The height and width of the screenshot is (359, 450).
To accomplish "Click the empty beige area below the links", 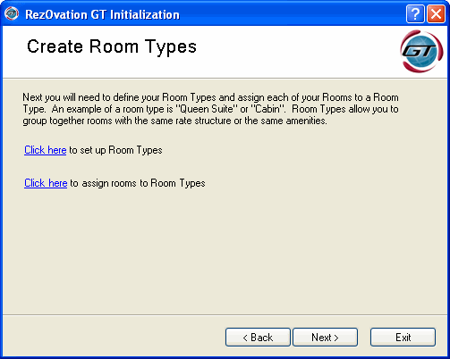I will [x=225, y=253].
